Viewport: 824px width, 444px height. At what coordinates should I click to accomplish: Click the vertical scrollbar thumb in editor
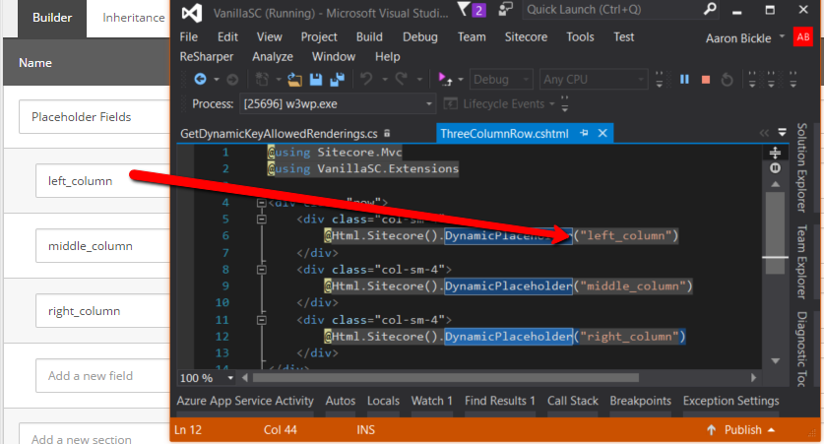pos(775,232)
